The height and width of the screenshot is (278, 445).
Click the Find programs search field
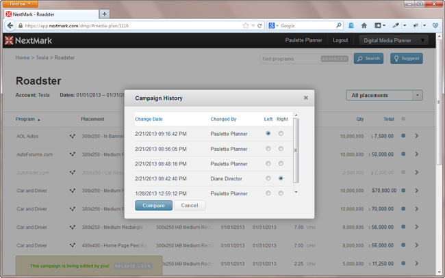(x=290, y=59)
